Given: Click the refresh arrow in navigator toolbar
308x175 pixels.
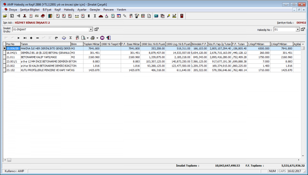Looking at the screenshot, I should (56, 37).
